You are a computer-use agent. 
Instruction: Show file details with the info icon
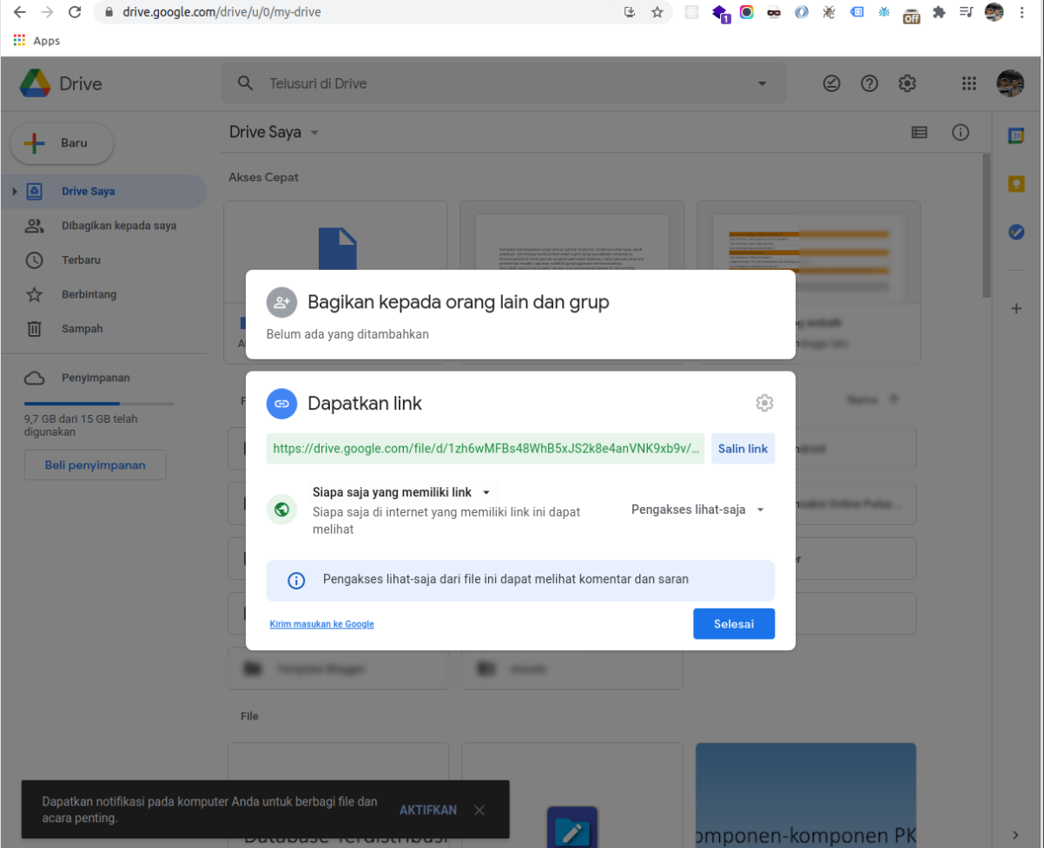961,132
